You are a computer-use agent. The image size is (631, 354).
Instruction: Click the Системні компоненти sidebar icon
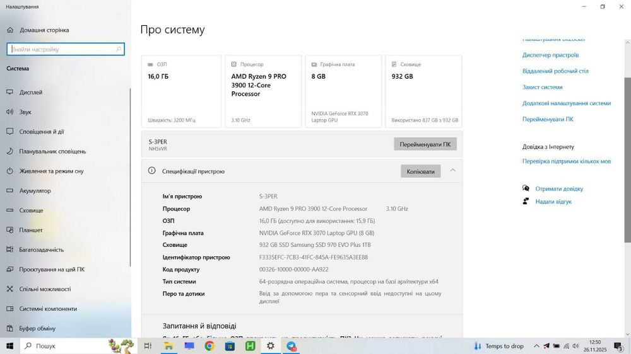10,309
